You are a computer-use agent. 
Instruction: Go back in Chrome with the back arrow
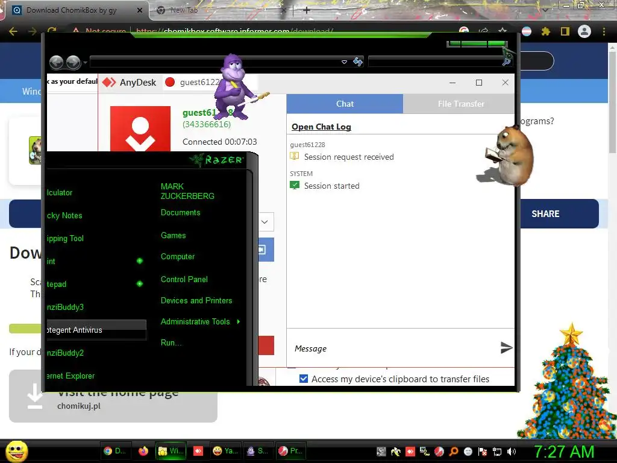coord(13,31)
